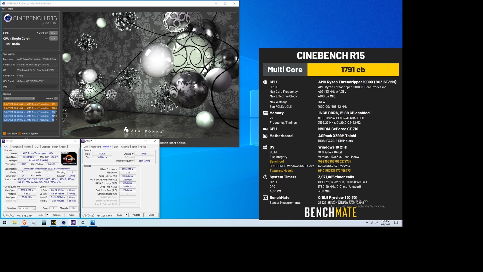
Task: Run the CPU Single Core test
Action: (x=53, y=39)
